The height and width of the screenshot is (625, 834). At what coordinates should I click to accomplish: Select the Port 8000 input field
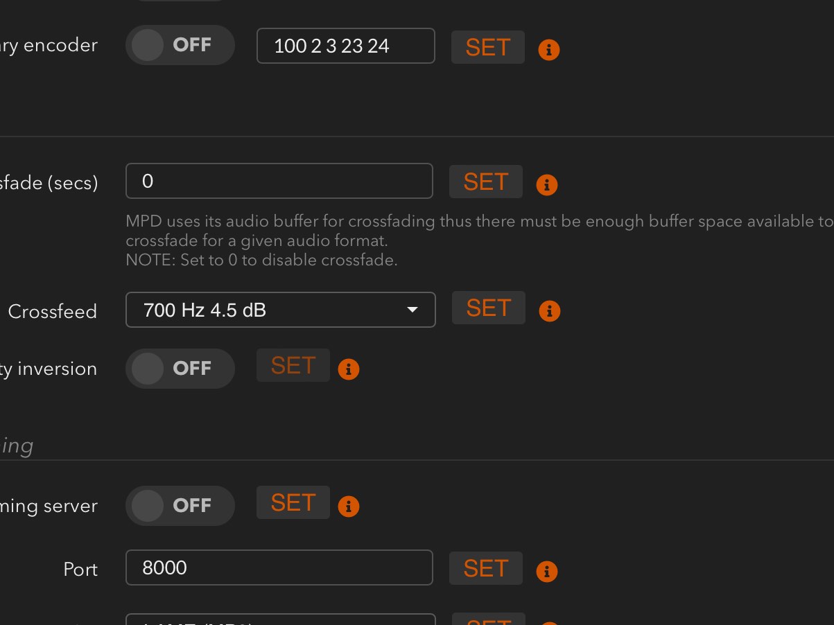coord(279,567)
